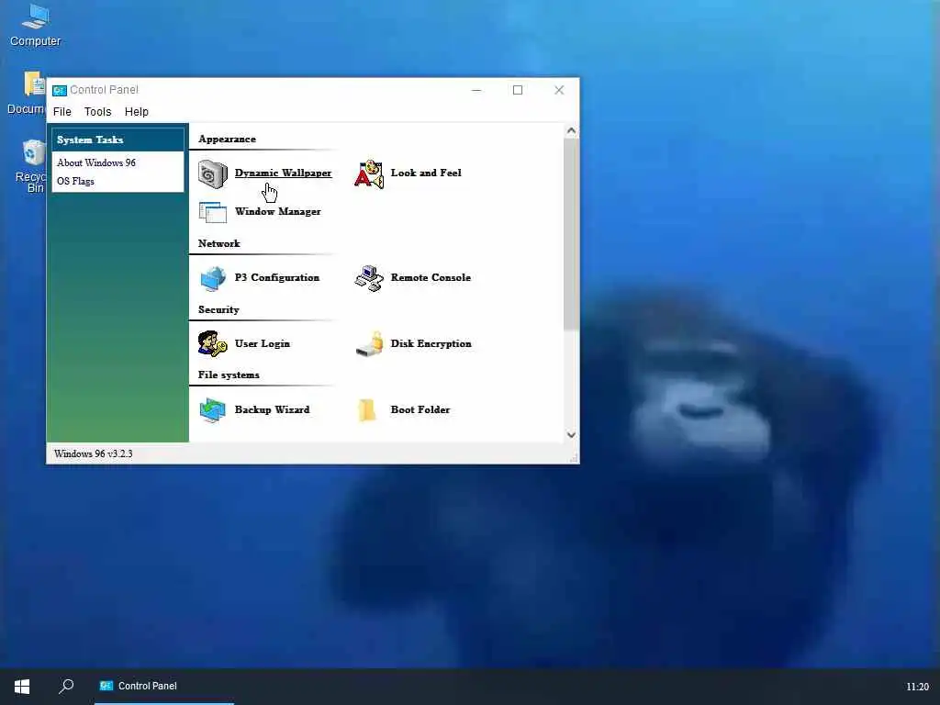Click the Windows 96 v3.2.3 status text

(94, 453)
